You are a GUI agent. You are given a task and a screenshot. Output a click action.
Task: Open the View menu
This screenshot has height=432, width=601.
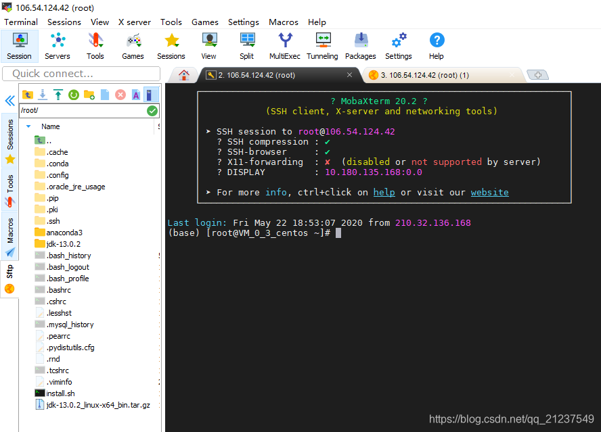click(99, 22)
